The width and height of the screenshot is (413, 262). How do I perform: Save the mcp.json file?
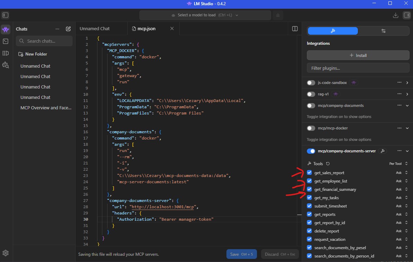point(242,254)
